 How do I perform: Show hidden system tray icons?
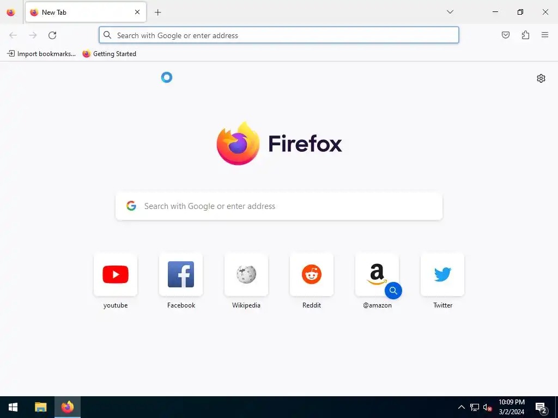pos(461,407)
